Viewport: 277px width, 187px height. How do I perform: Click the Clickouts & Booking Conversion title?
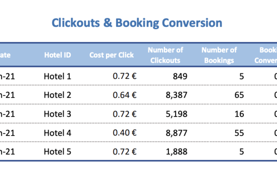137,23
